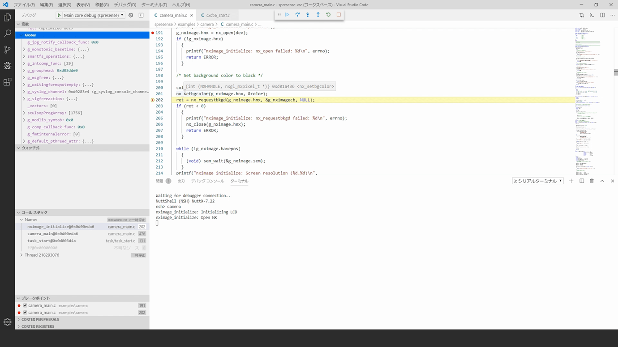Grab the debug toolbar drag handle

coord(279,15)
